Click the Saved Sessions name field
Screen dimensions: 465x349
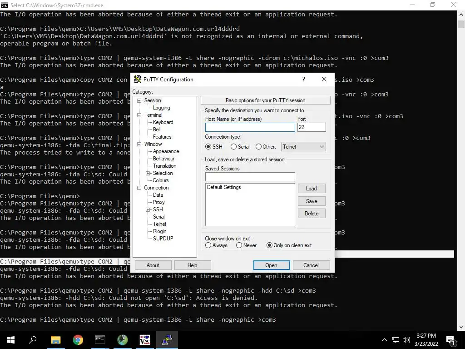250,177
